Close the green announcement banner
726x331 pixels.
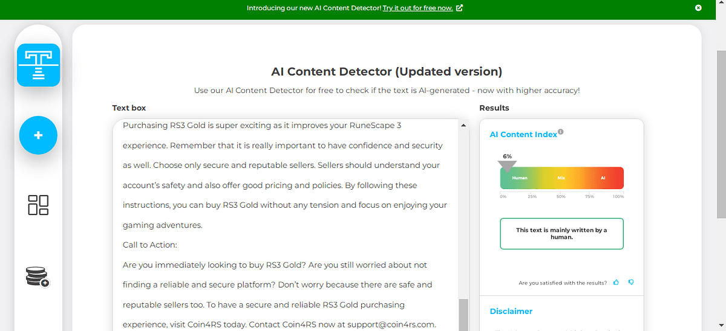click(698, 8)
